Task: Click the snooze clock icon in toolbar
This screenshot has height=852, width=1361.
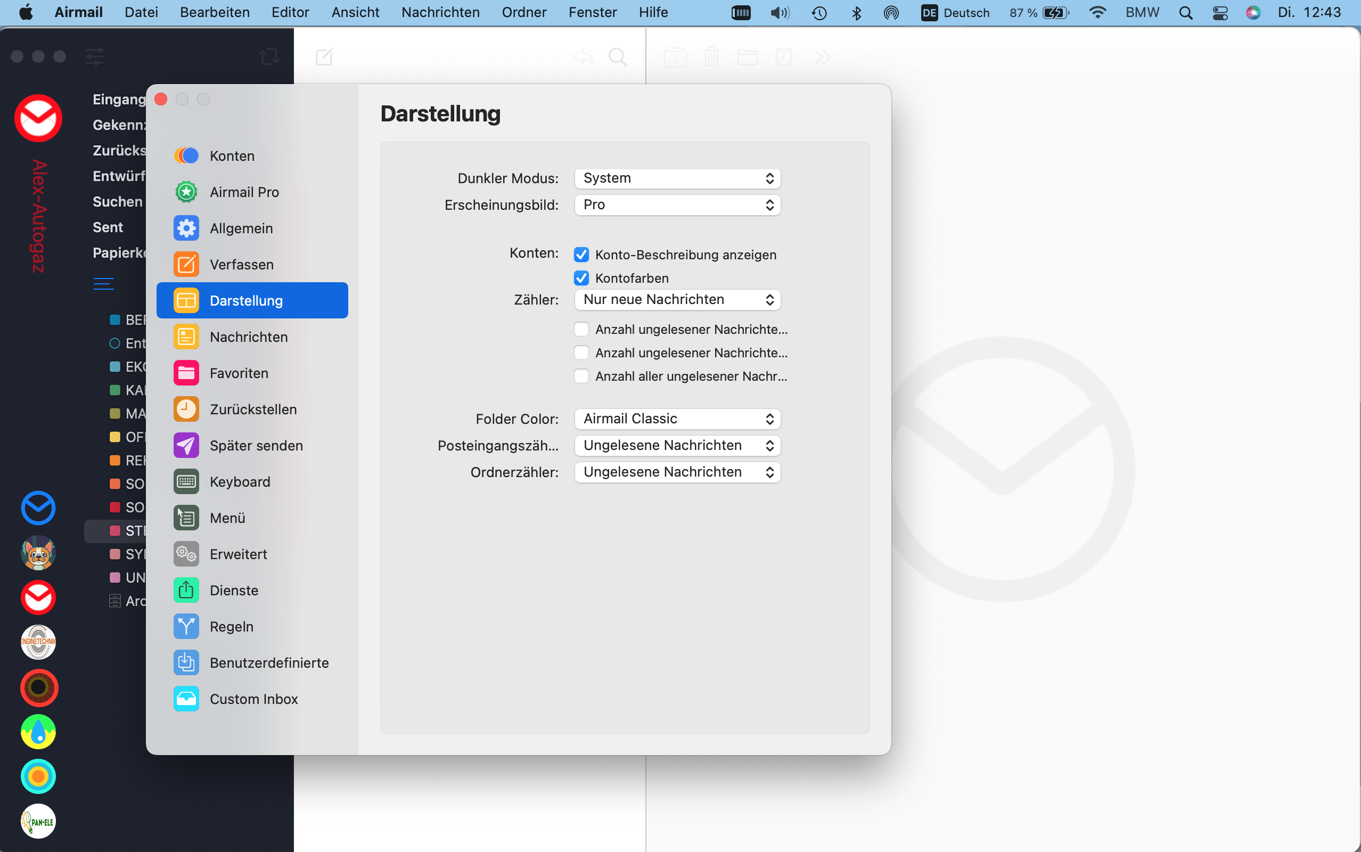Action: tap(784, 57)
